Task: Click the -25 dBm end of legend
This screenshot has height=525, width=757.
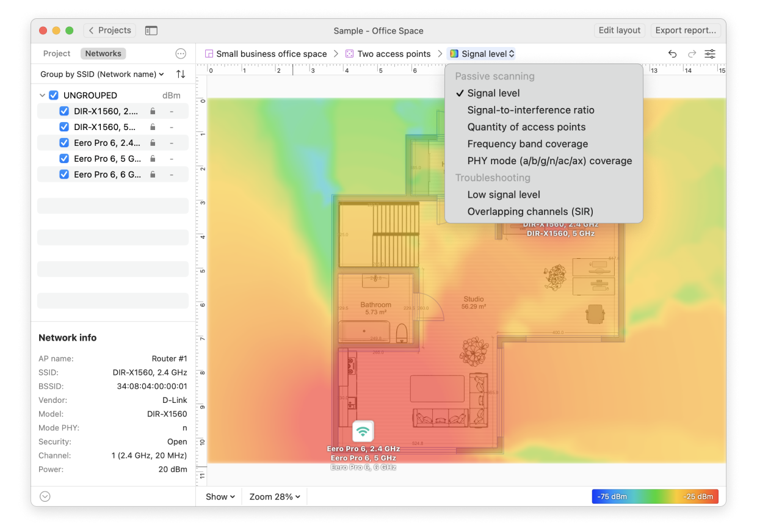Action: (x=698, y=496)
